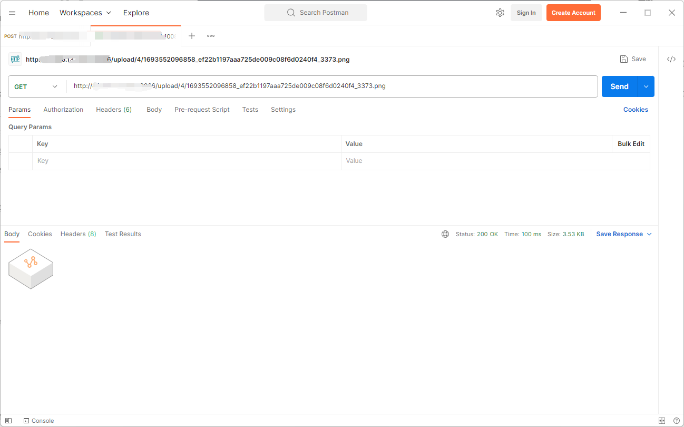Viewport: 684px width, 427px height.
Task: Click the returned image preview
Action: tap(31, 269)
